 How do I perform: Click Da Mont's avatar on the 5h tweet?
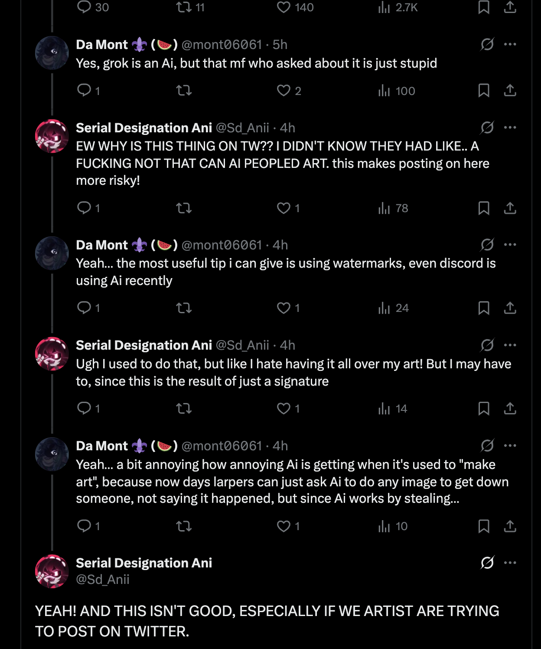(52, 53)
